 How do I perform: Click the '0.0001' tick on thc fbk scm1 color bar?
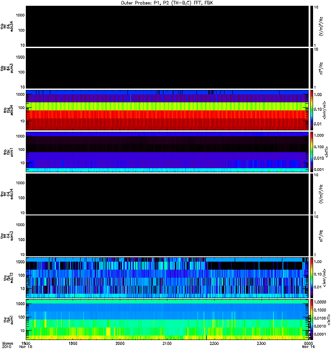[320, 334]
